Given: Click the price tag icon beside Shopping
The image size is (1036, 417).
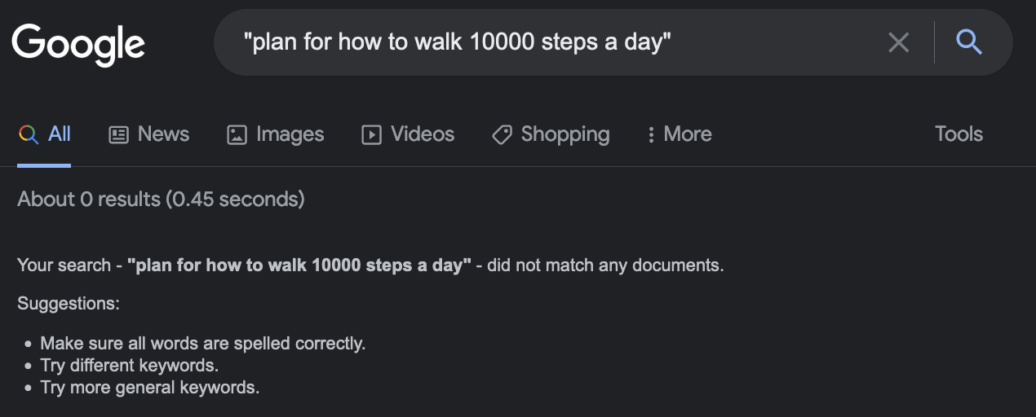Looking at the screenshot, I should 502,134.
